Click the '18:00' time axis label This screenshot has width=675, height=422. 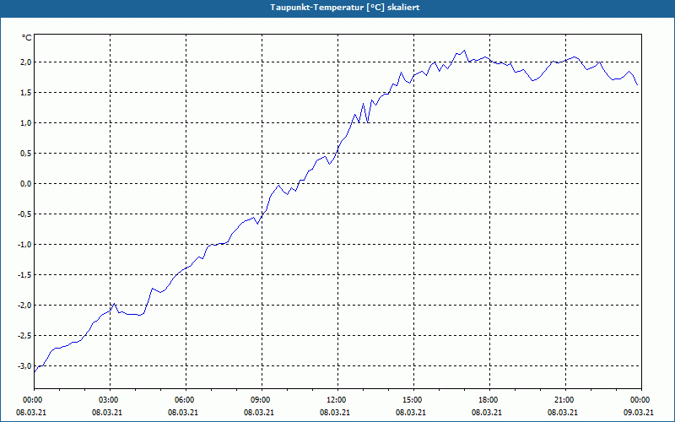[490, 400]
